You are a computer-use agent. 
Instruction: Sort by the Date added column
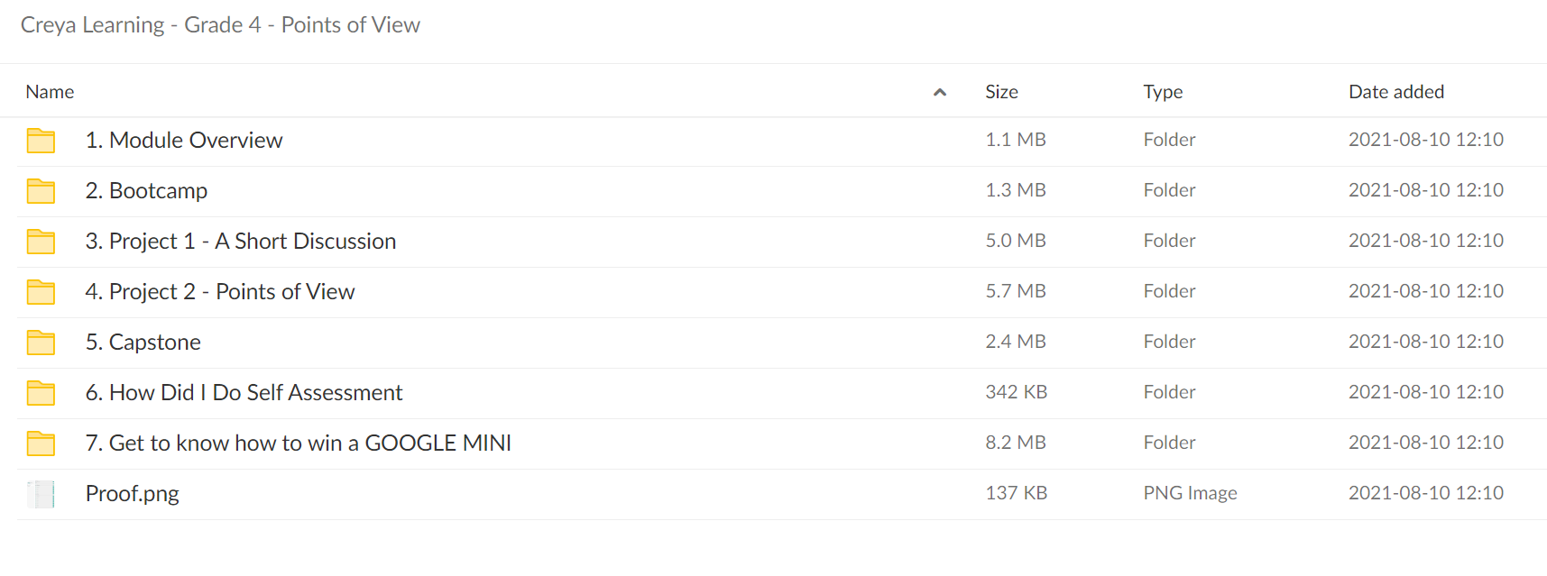pyautogui.click(x=1396, y=92)
